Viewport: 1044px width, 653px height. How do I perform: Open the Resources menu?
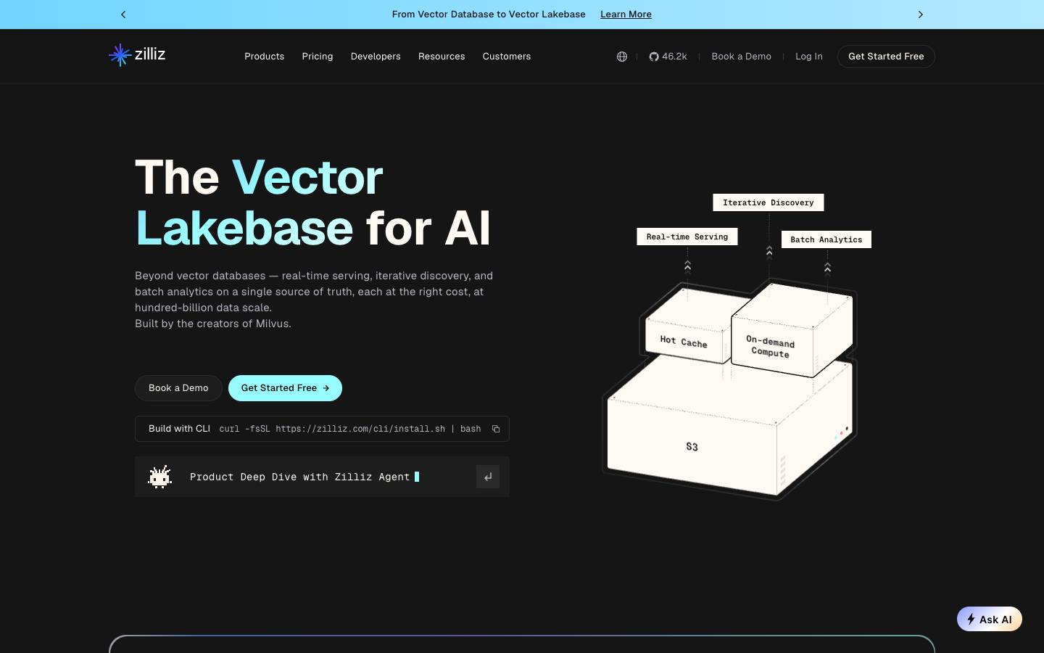(442, 57)
